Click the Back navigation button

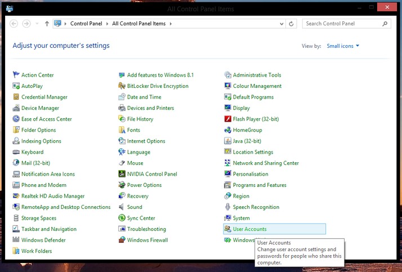tap(14, 24)
